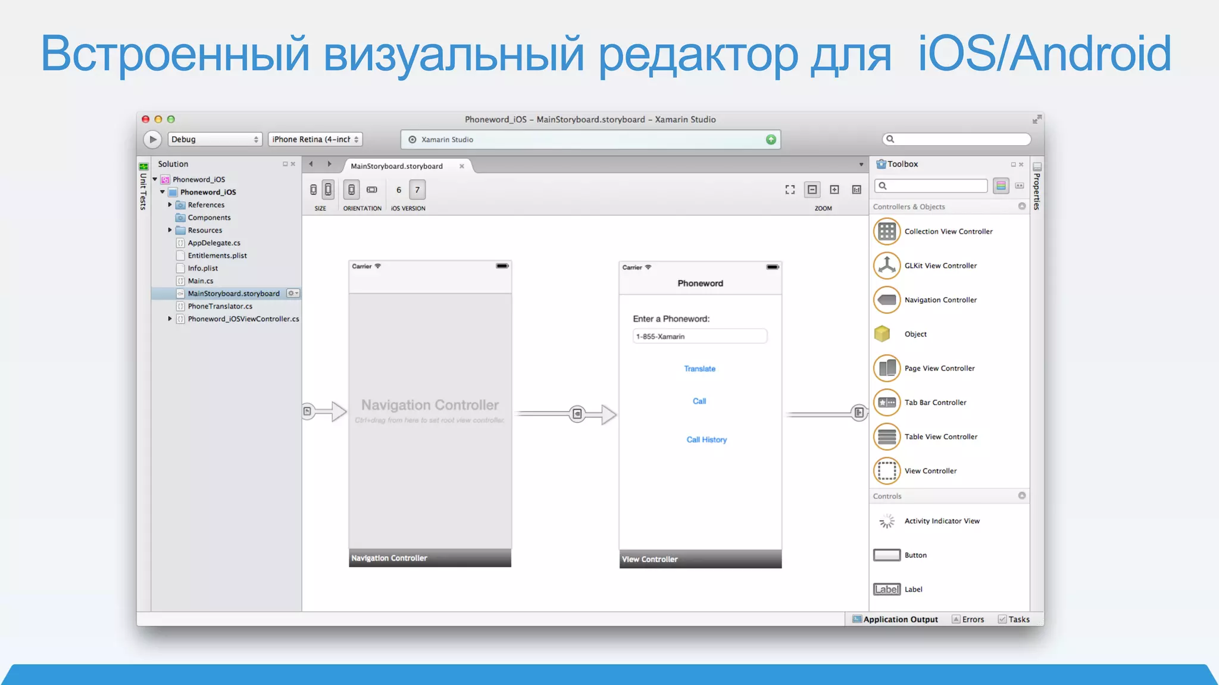Select the Label control in Toolbox
The height and width of the screenshot is (685, 1219).
[x=949, y=589]
